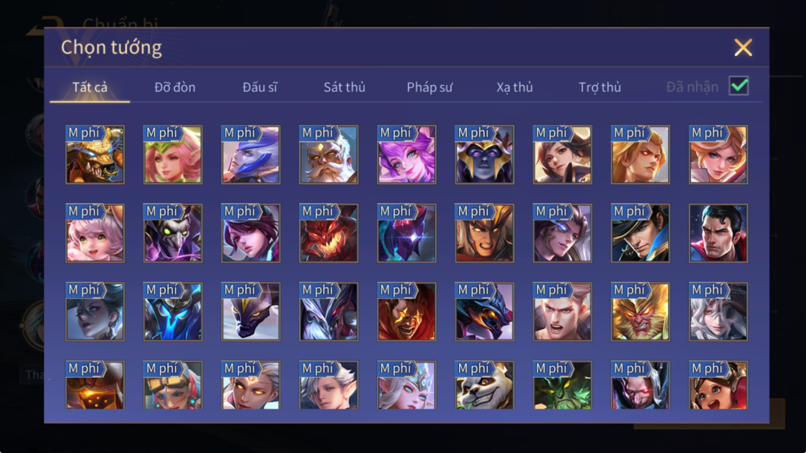Select the blue armored knight hero thumbnail
This screenshot has height=453, width=806.
173,312
